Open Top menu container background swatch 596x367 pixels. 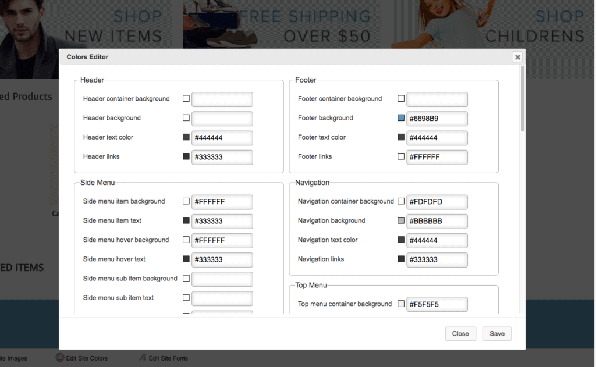pyautogui.click(x=400, y=304)
